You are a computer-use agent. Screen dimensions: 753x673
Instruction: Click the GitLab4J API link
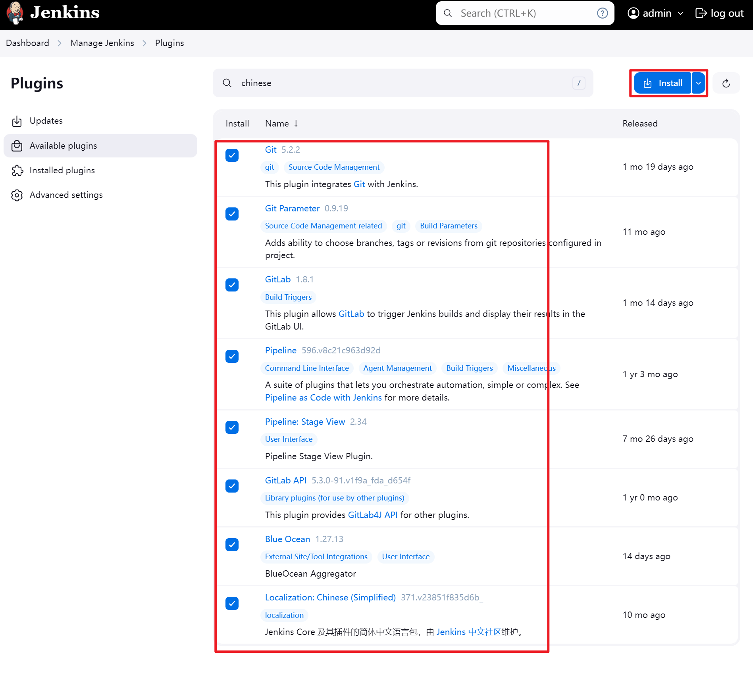pyautogui.click(x=372, y=515)
